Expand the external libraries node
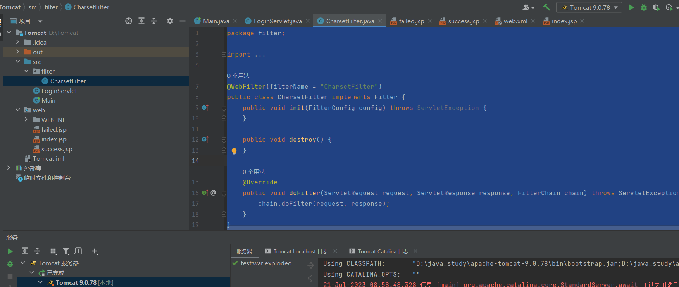The width and height of the screenshot is (679, 287). pyautogui.click(x=9, y=168)
